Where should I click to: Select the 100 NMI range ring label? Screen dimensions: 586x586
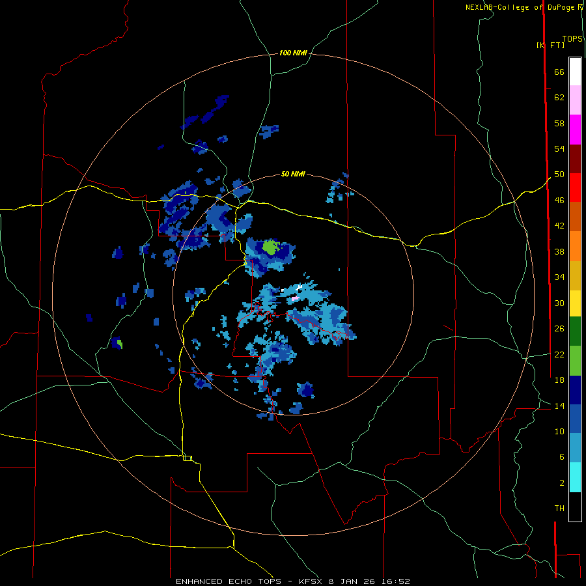point(293,53)
